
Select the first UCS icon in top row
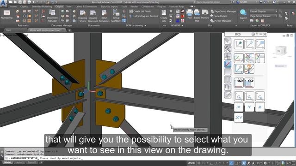(239, 44)
